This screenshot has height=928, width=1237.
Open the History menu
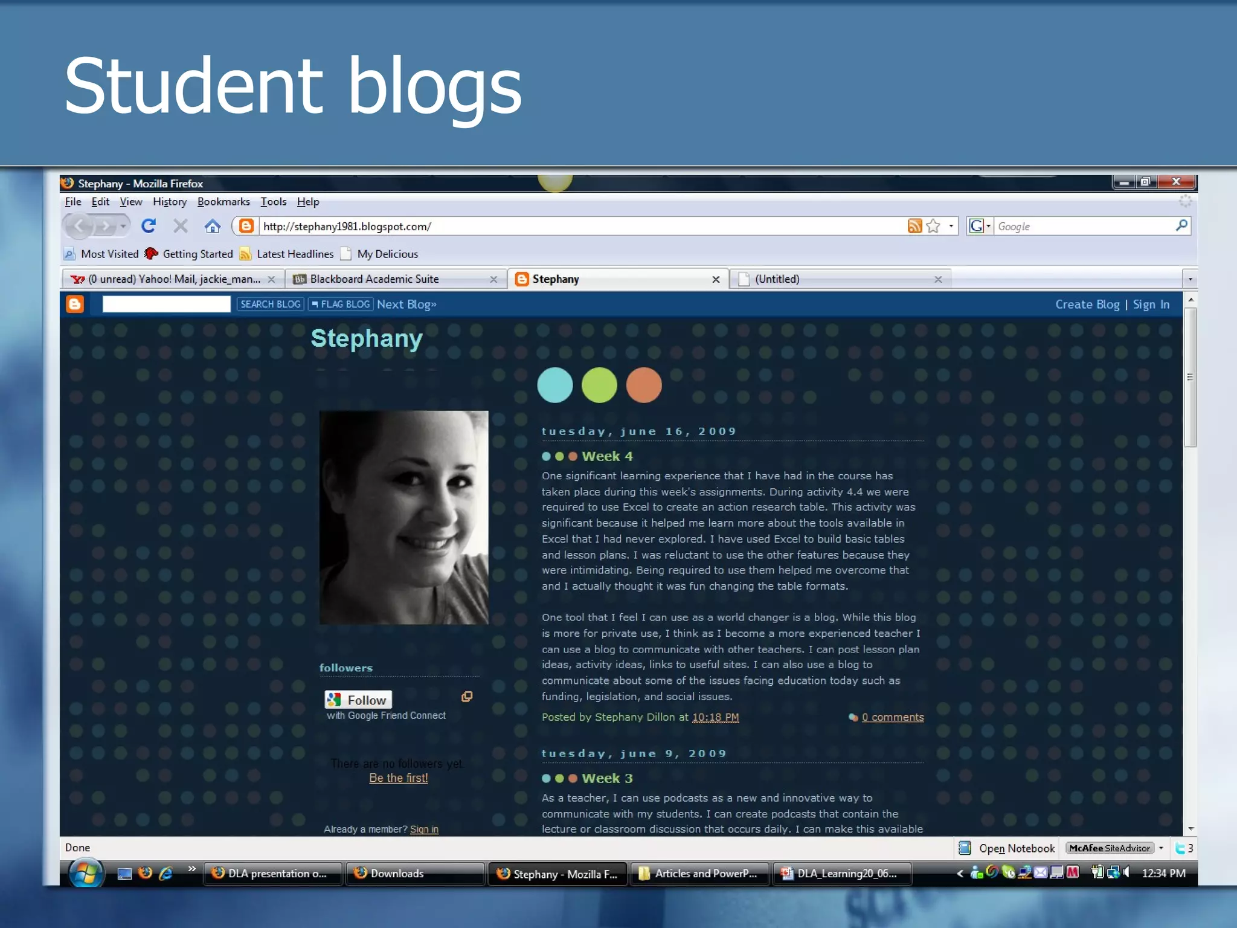pos(170,202)
